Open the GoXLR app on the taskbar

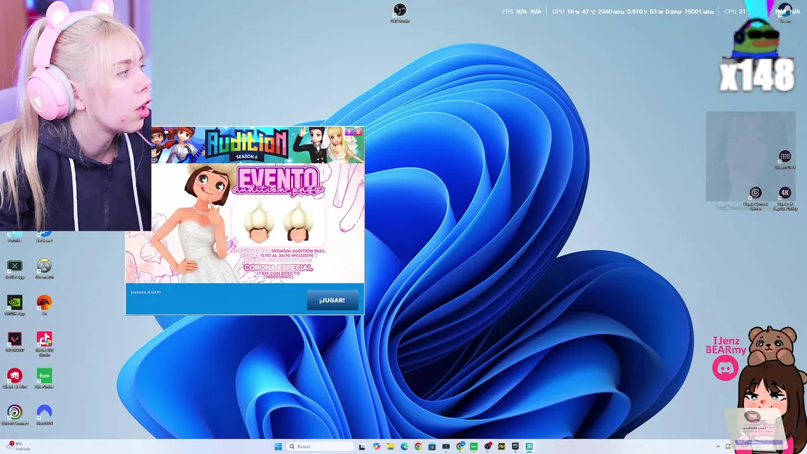coord(446,446)
